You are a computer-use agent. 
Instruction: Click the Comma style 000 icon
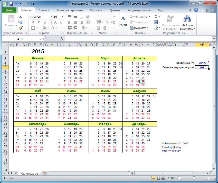click(113, 22)
